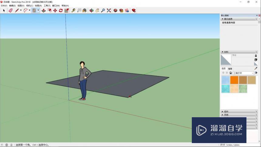The width and height of the screenshot is (261, 147).
Task: Open the 文件(F) menu
Action: click(x=4, y=6)
